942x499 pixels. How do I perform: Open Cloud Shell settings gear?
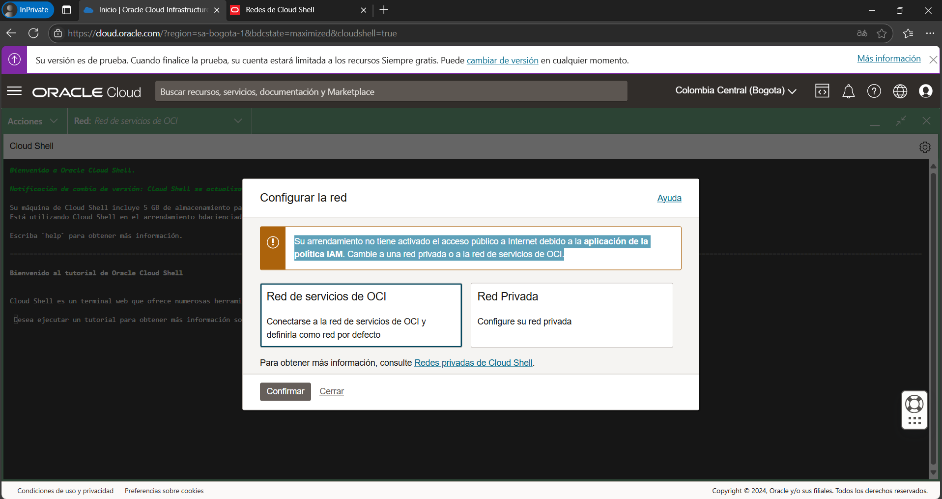pyautogui.click(x=925, y=147)
